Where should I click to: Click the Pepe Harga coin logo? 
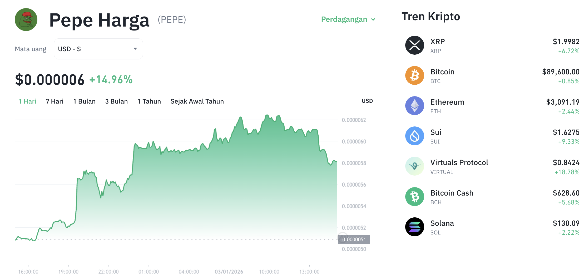click(x=26, y=19)
